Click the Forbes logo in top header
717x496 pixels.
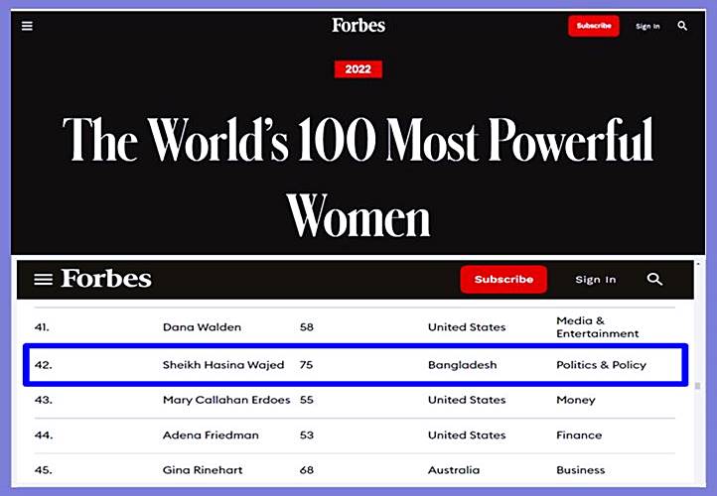pyautogui.click(x=358, y=25)
